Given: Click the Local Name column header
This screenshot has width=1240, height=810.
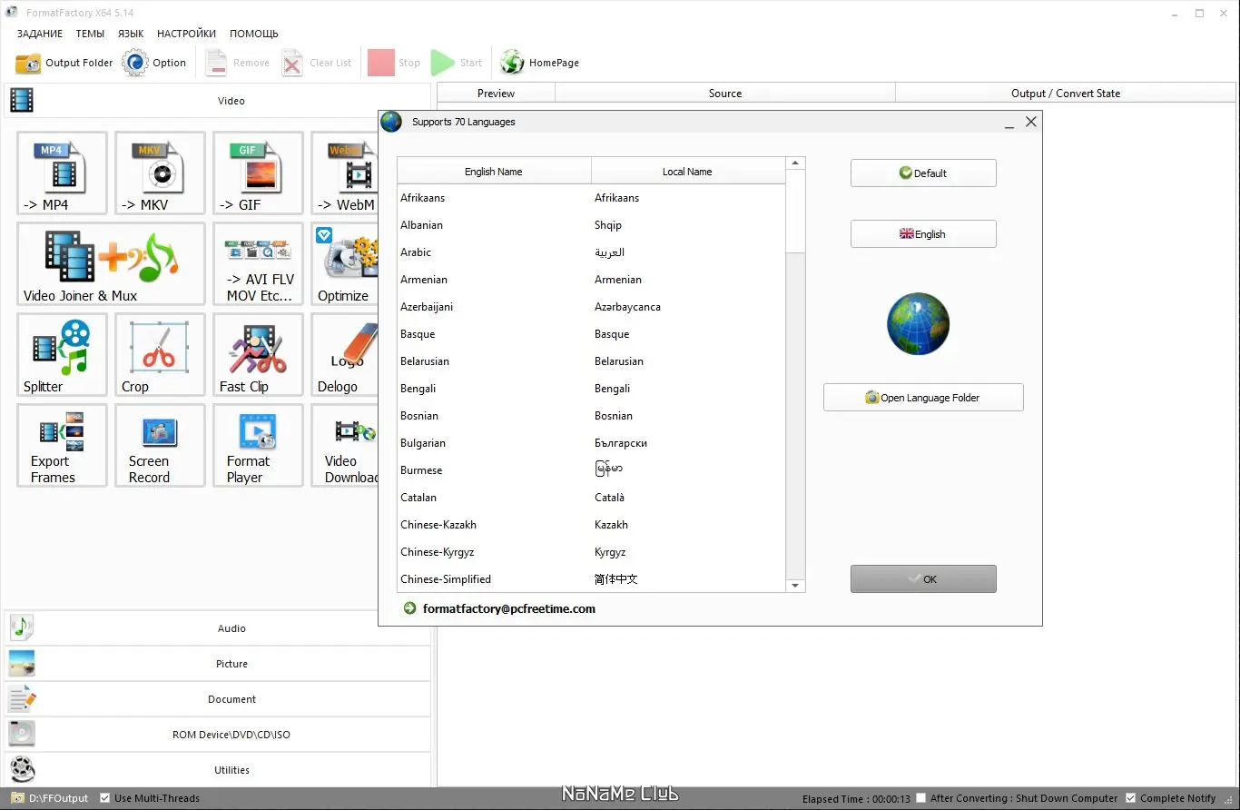Looking at the screenshot, I should [687, 172].
